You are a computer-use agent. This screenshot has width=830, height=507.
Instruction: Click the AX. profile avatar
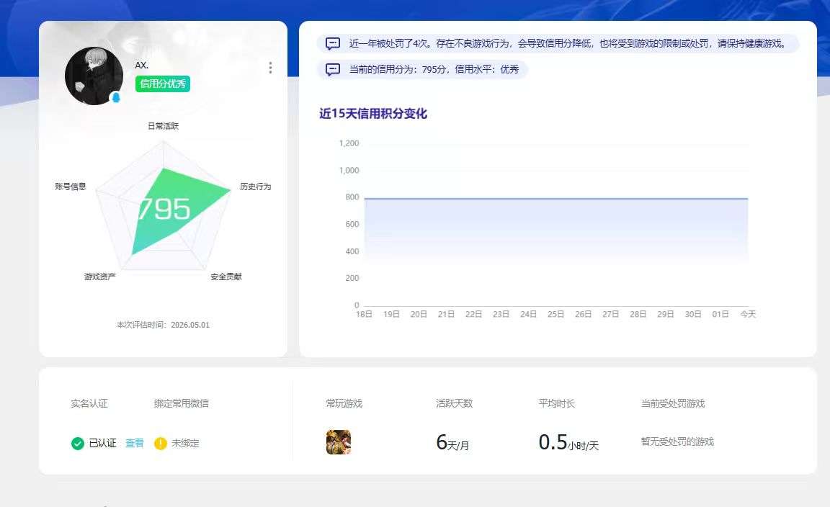point(94,76)
